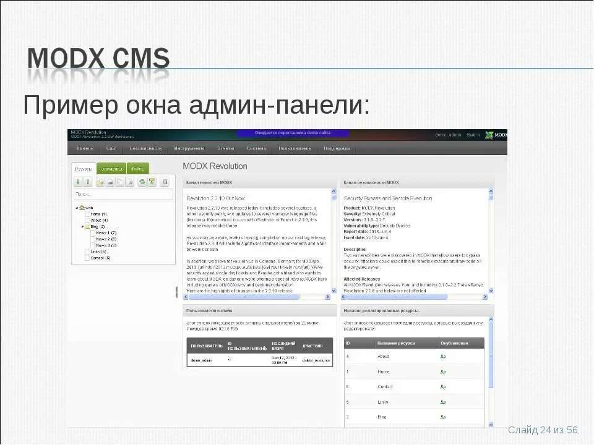This screenshot has height=445, width=594.
Task: Click the Collapse all tree icon
Action: click(87, 182)
